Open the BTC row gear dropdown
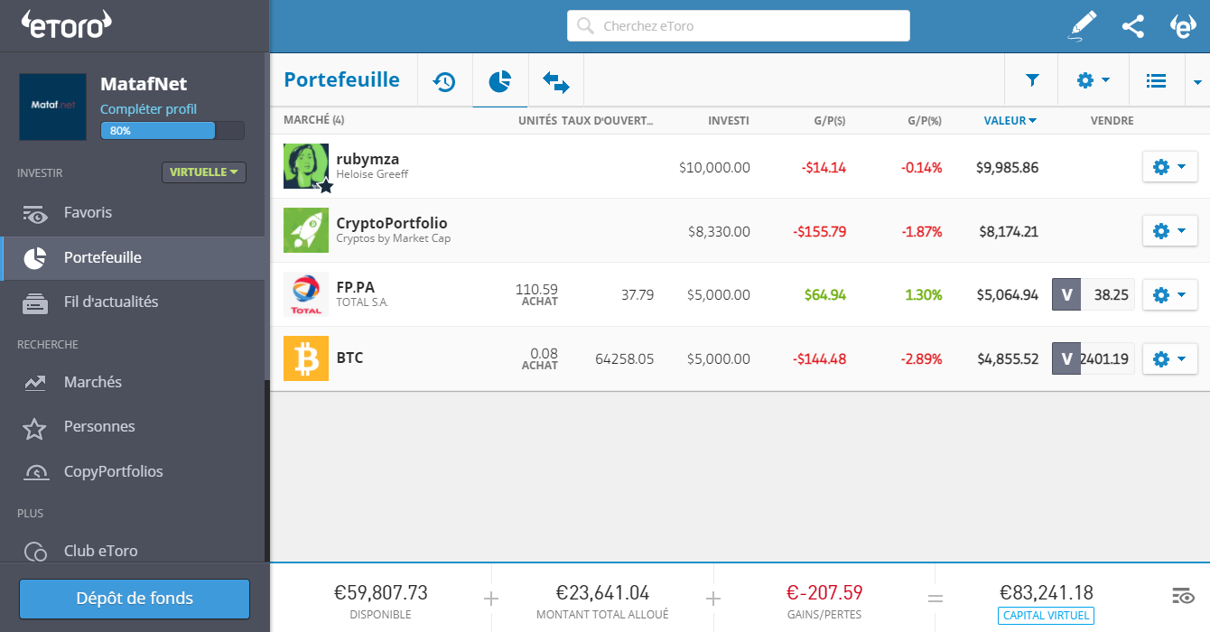The width and height of the screenshot is (1210, 632). [x=1170, y=358]
